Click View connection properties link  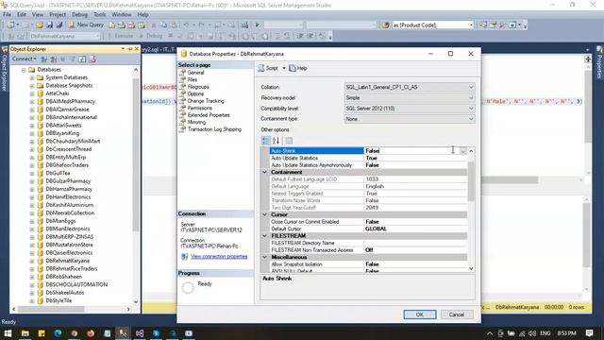(219, 256)
